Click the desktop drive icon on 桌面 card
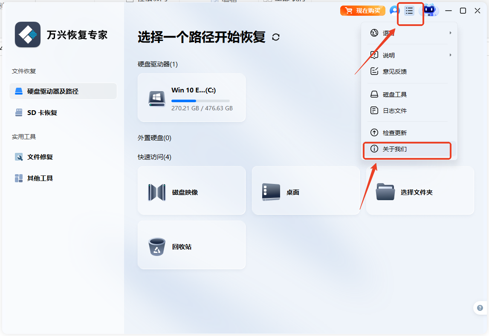 click(271, 192)
